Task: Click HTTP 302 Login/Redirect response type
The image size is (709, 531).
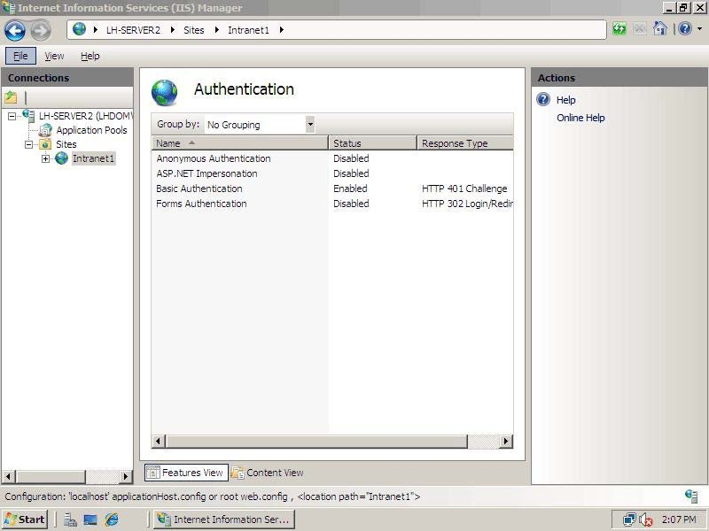Action: pyautogui.click(x=467, y=204)
